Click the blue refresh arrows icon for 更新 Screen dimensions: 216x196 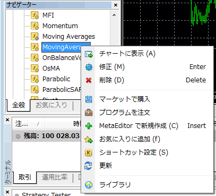coord(88,166)
